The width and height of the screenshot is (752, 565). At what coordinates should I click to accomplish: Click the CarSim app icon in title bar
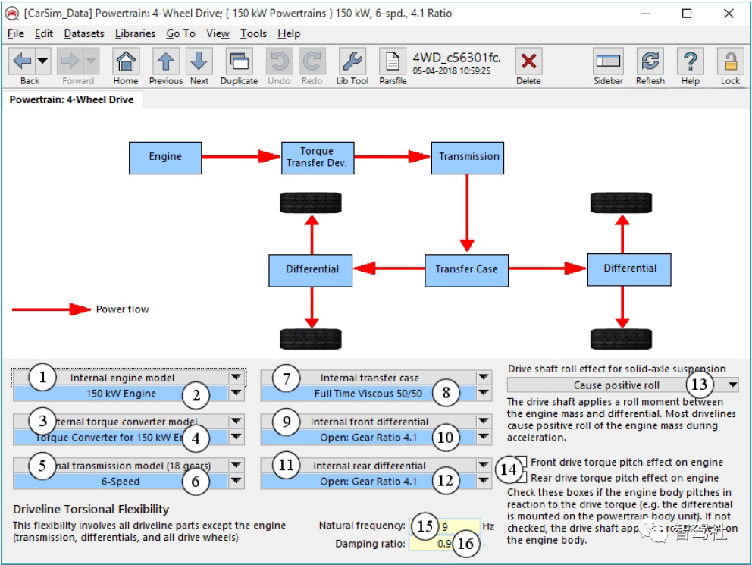[x=11, y=14]
